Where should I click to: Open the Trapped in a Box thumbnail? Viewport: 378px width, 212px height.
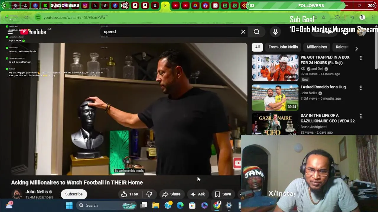[275, 68]
